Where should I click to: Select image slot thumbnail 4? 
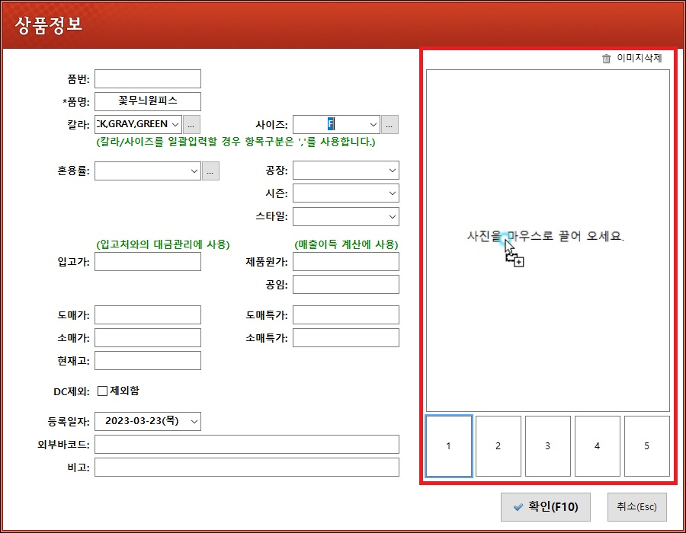[597, 445]
